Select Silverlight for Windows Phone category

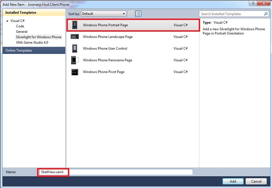point(39,37)
